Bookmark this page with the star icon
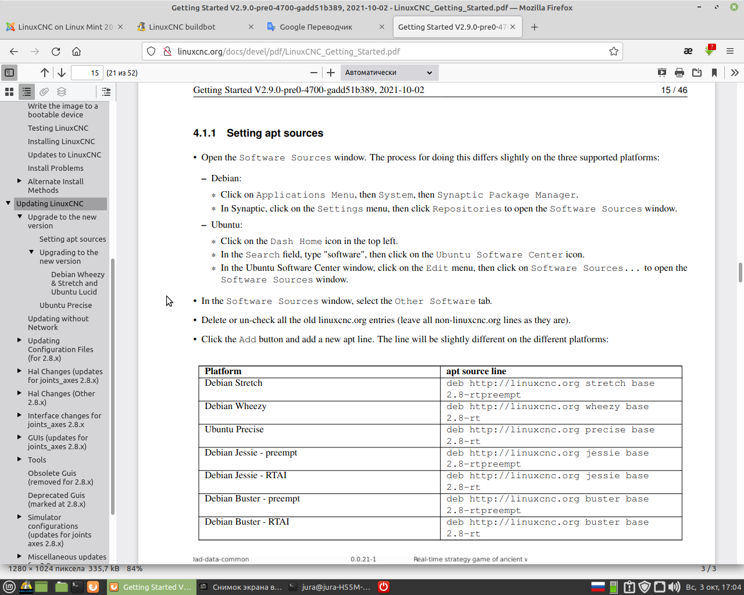This screenshot has width=744, height=595. click(613, 51)
